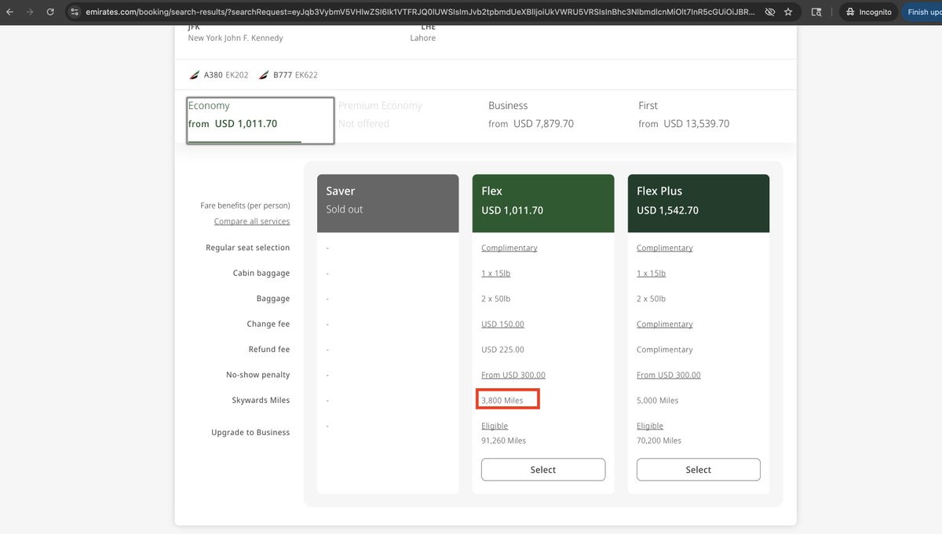Open Flex Eligible upgrade to Business link
Viewport: 942px width, 534px height.
[x=495, y=427]
